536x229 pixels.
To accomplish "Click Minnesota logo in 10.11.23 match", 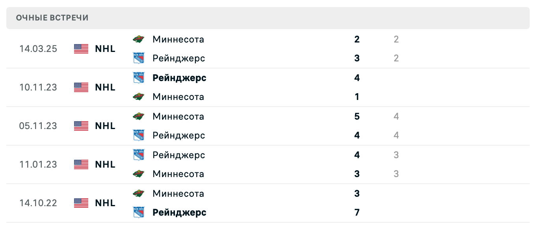I will coord(138,97).
